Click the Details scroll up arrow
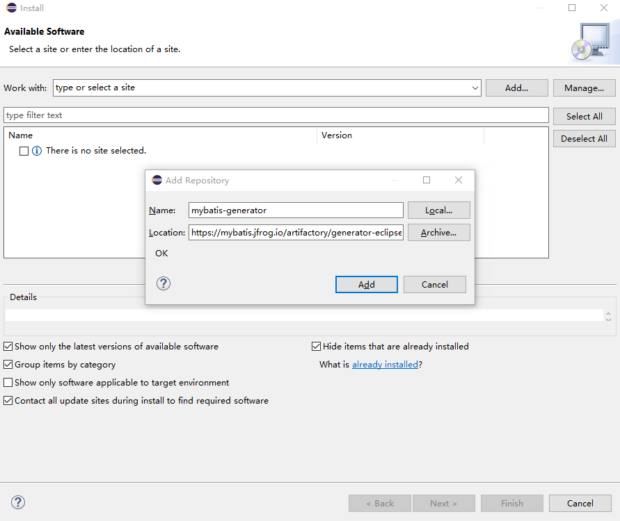The width and height of the screenshot is (620, 521). pyautogui.click(x=610, y=311)
